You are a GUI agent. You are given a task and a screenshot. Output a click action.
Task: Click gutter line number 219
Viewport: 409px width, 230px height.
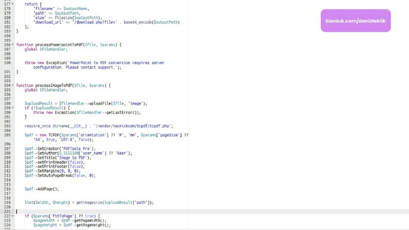7,203
